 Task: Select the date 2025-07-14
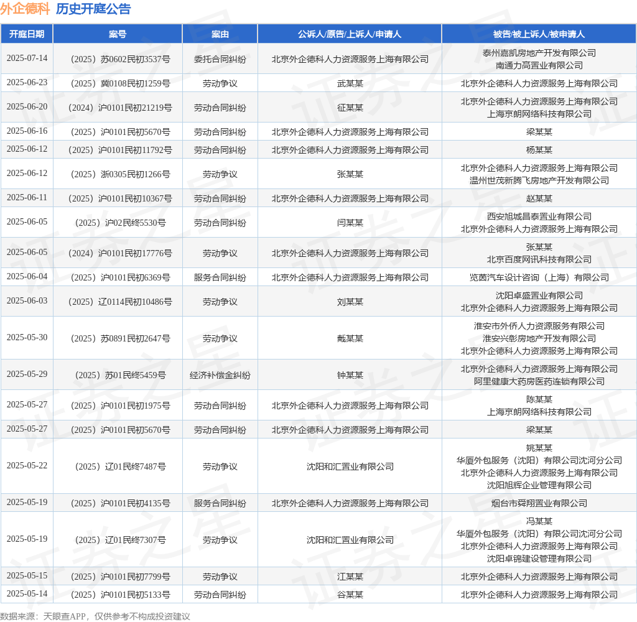[27, 58]
